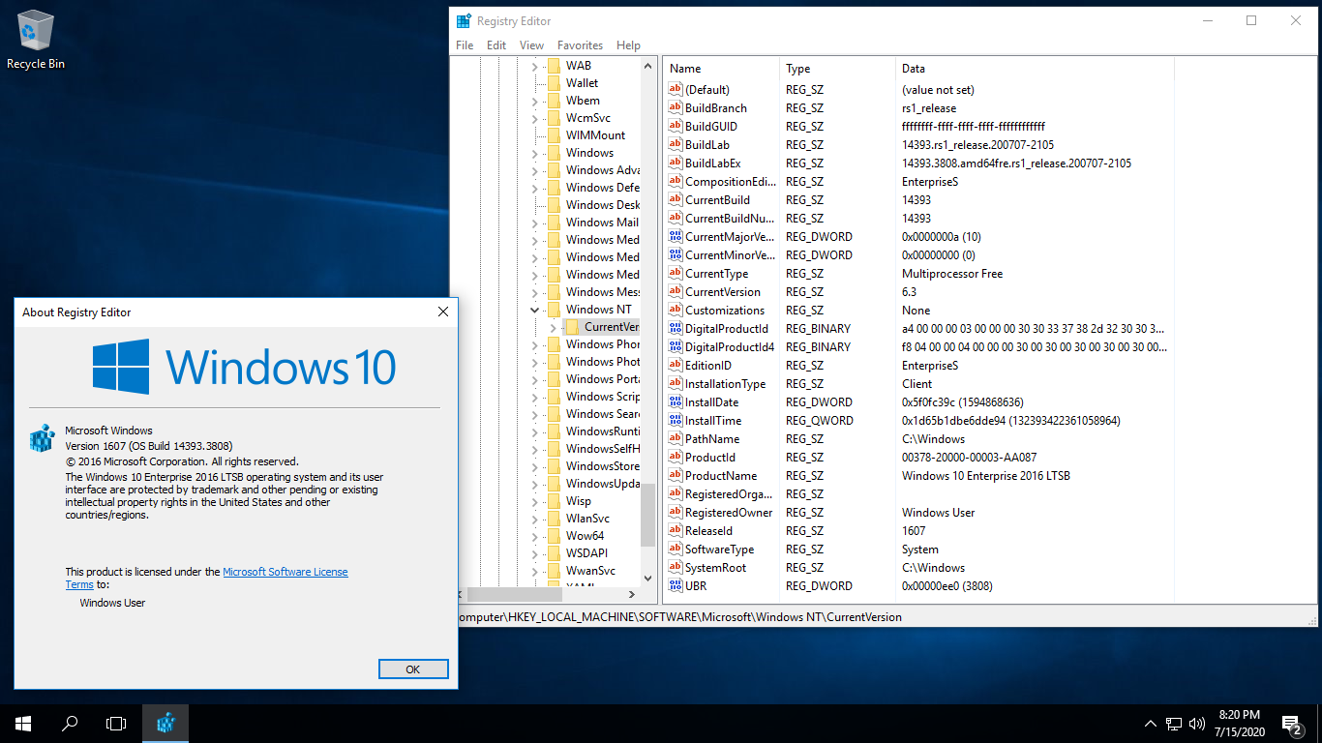Click the ProductId data 00378-20000-00003-AA087

click(x=969, y=458)
